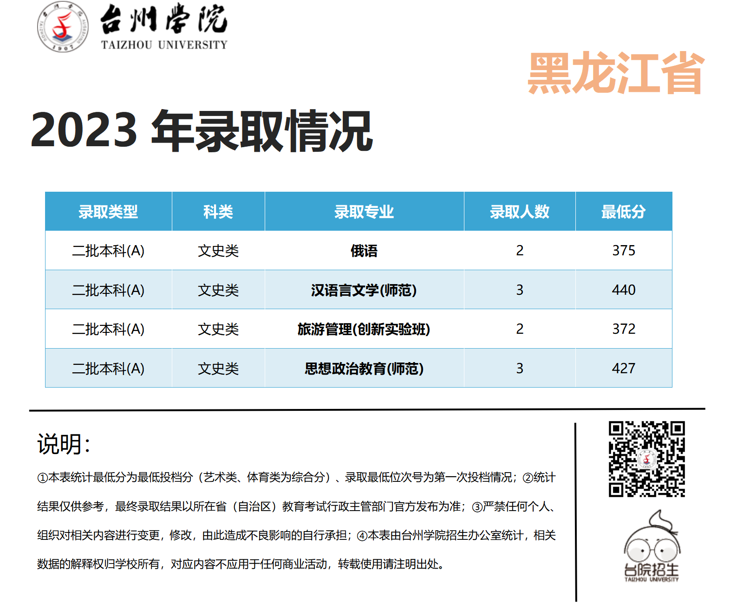Click the 旅游管理(创新实验班) major cell
737x603 pixels.
pos(364,329)
